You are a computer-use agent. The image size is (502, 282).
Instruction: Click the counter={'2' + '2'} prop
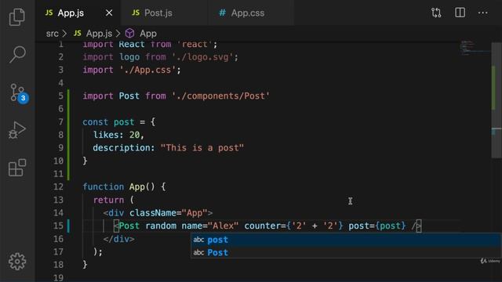[x=293, y=226]
